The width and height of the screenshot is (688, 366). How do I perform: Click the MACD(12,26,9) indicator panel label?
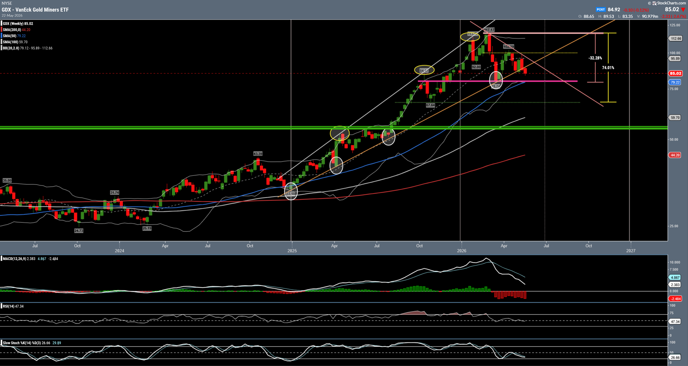coord(14,259)
